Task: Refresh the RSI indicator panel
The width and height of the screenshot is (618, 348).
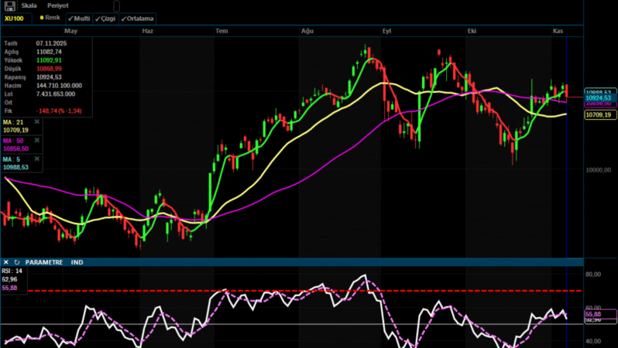Action: tap(16, 262)
